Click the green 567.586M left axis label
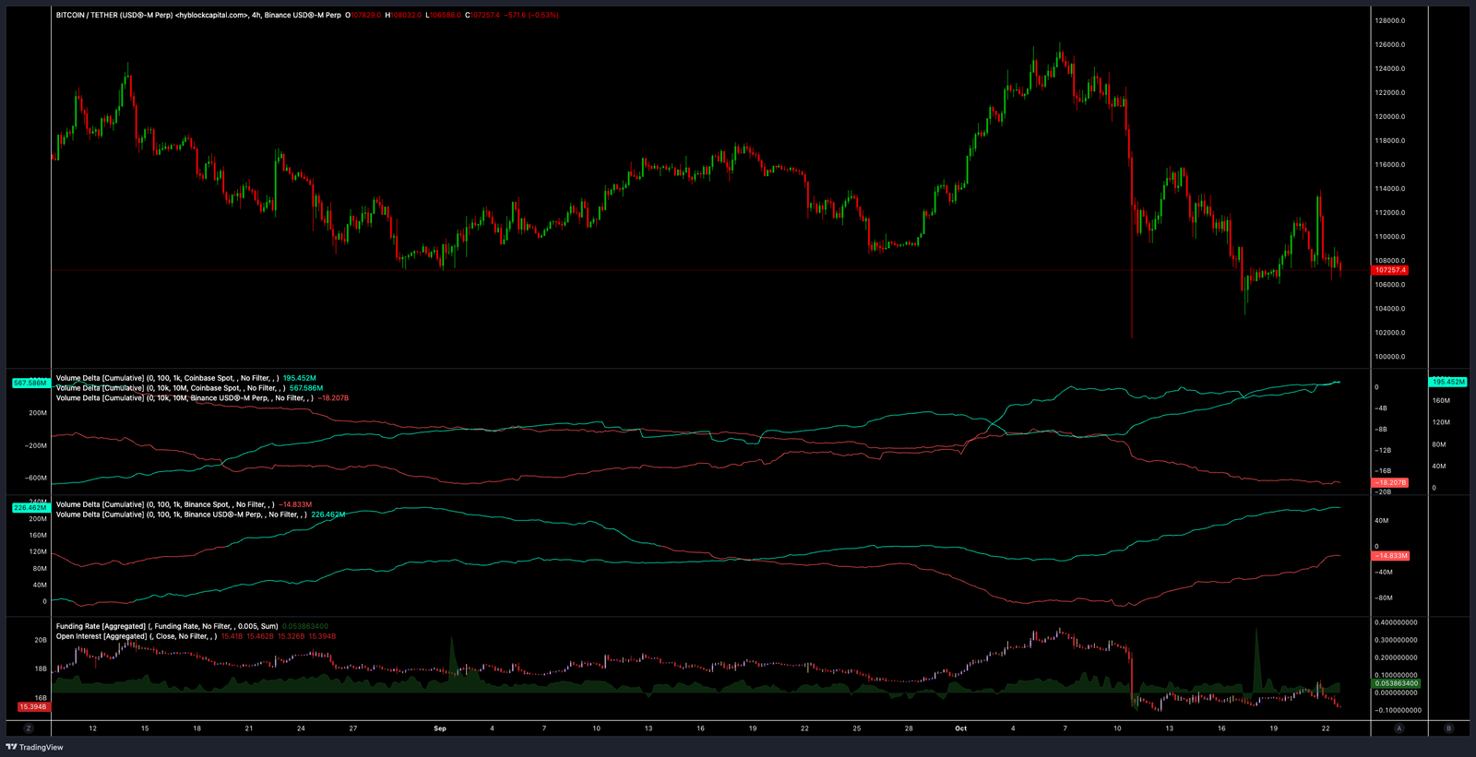1476x757 pixels. [x=30, y=383]
